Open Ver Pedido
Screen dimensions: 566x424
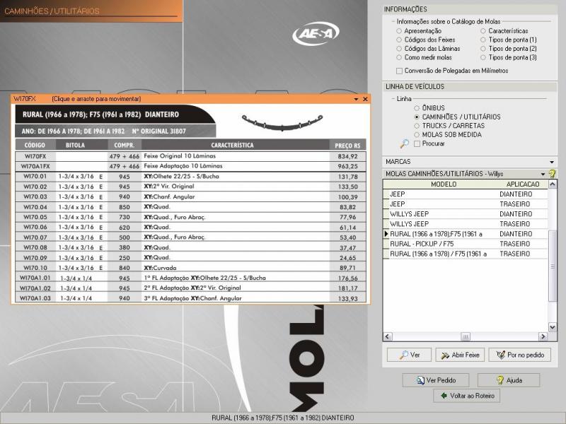pos(436,380)
